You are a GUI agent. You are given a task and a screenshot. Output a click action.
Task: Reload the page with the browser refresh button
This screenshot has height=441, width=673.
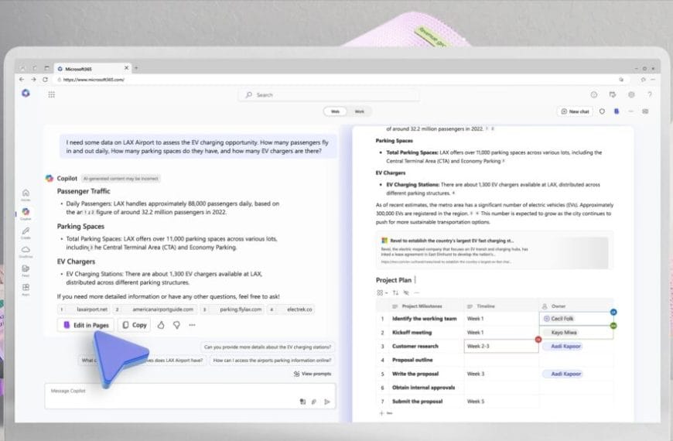[45, 80]
